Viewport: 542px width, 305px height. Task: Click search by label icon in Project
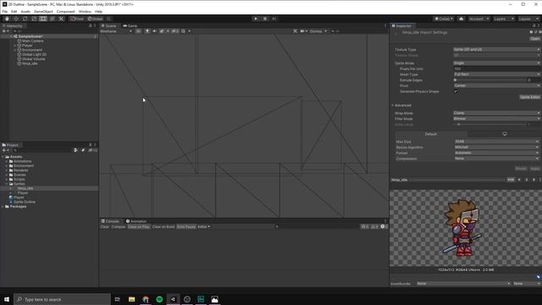pyautogui.click(x=83, y=151)
